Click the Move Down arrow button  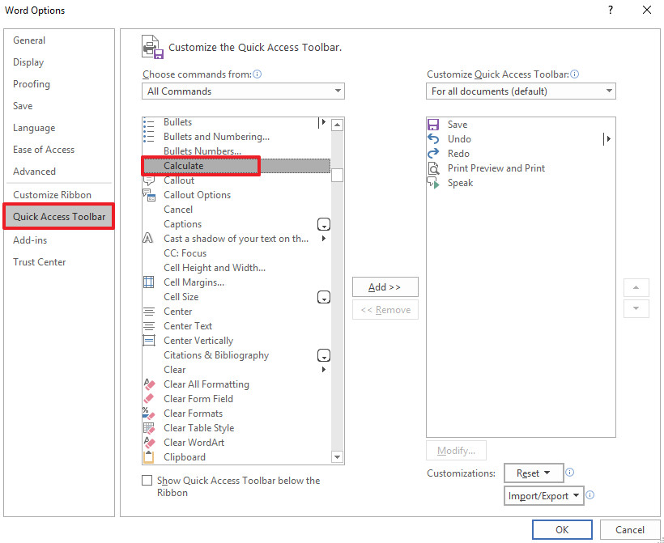(x=636, y=308)
